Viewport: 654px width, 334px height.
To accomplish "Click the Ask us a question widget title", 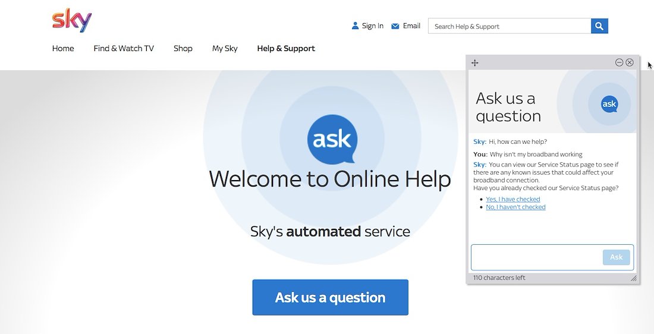I will tap(508, 107).
